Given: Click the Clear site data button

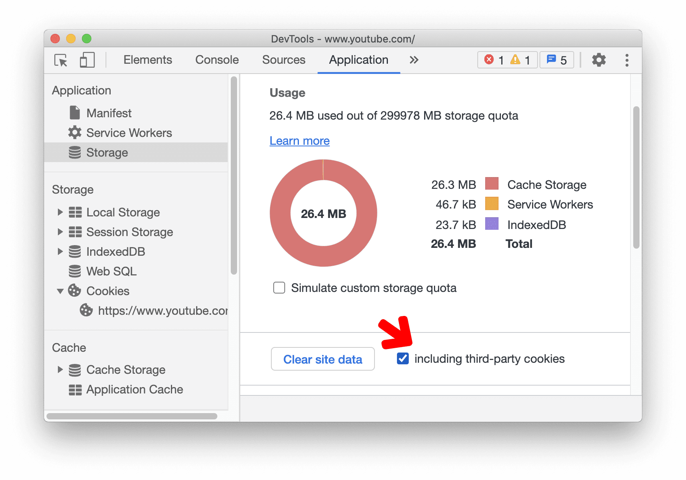Looking at the screenshot, I should [x=323, y=359].
